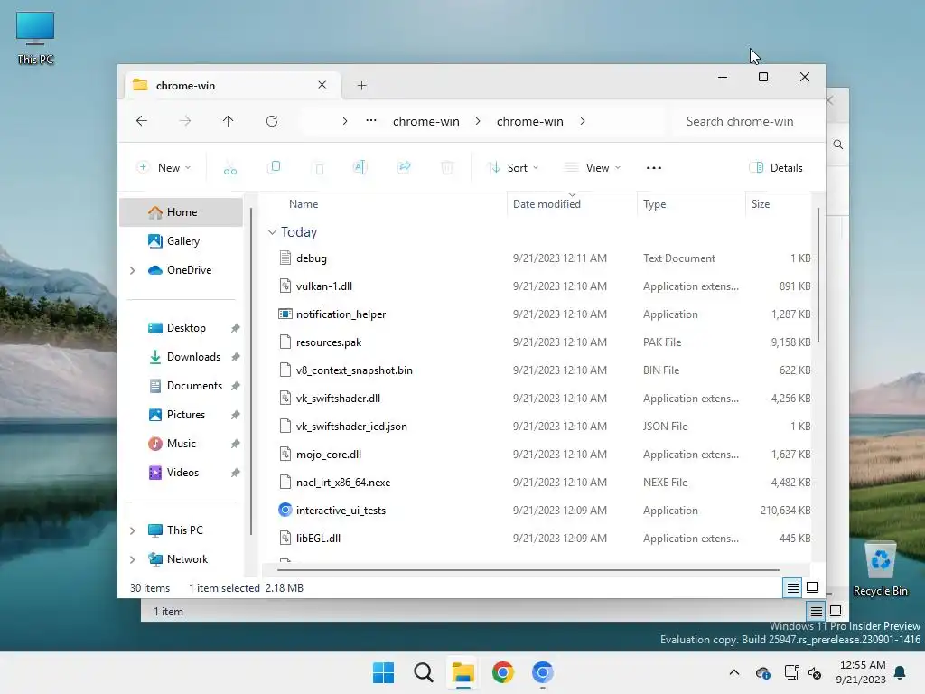925x694 pixels.
Task: Click the search icon in background Explorer window
Action: point(837,145)
